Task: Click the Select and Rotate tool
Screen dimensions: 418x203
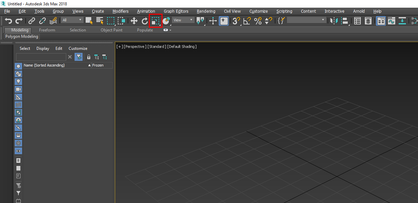Action: tap(144, 21)
